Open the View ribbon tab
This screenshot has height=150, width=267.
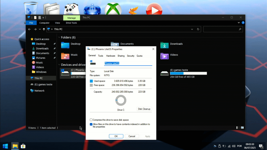click(57, 23)
